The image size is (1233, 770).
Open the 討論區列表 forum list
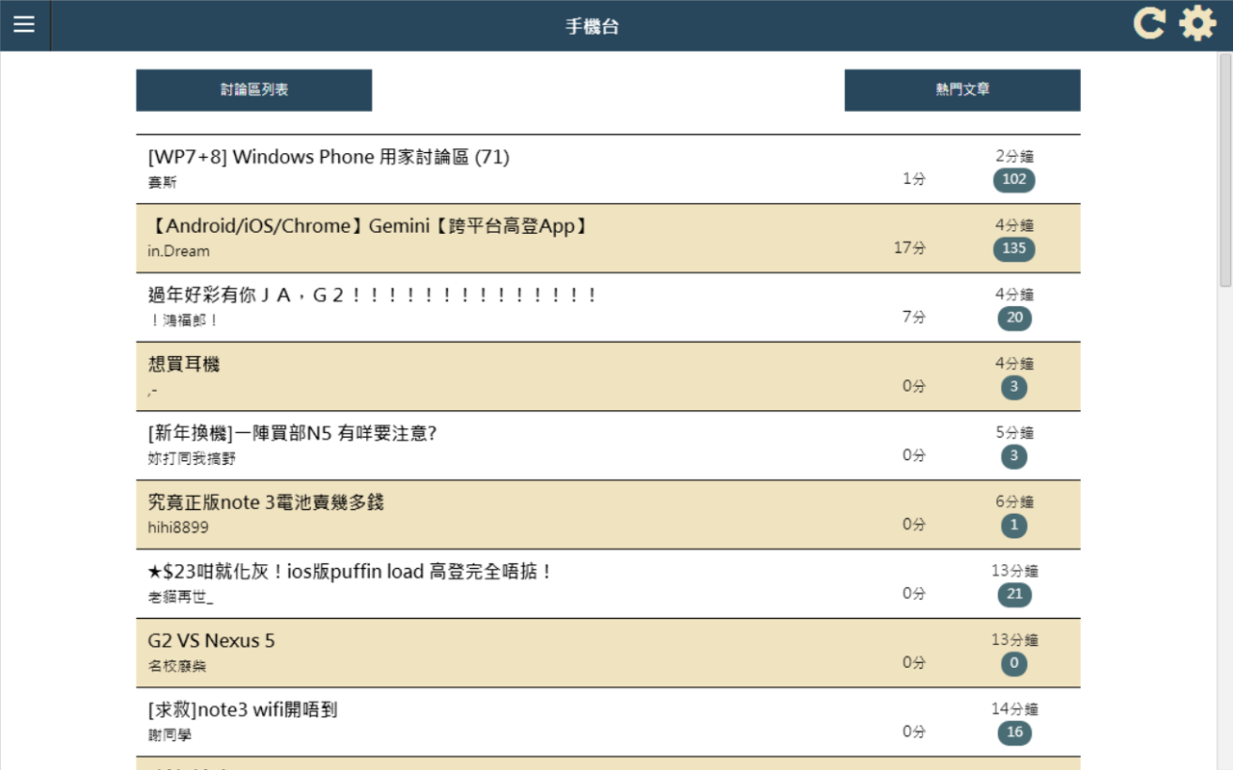(x=254, y=90)
